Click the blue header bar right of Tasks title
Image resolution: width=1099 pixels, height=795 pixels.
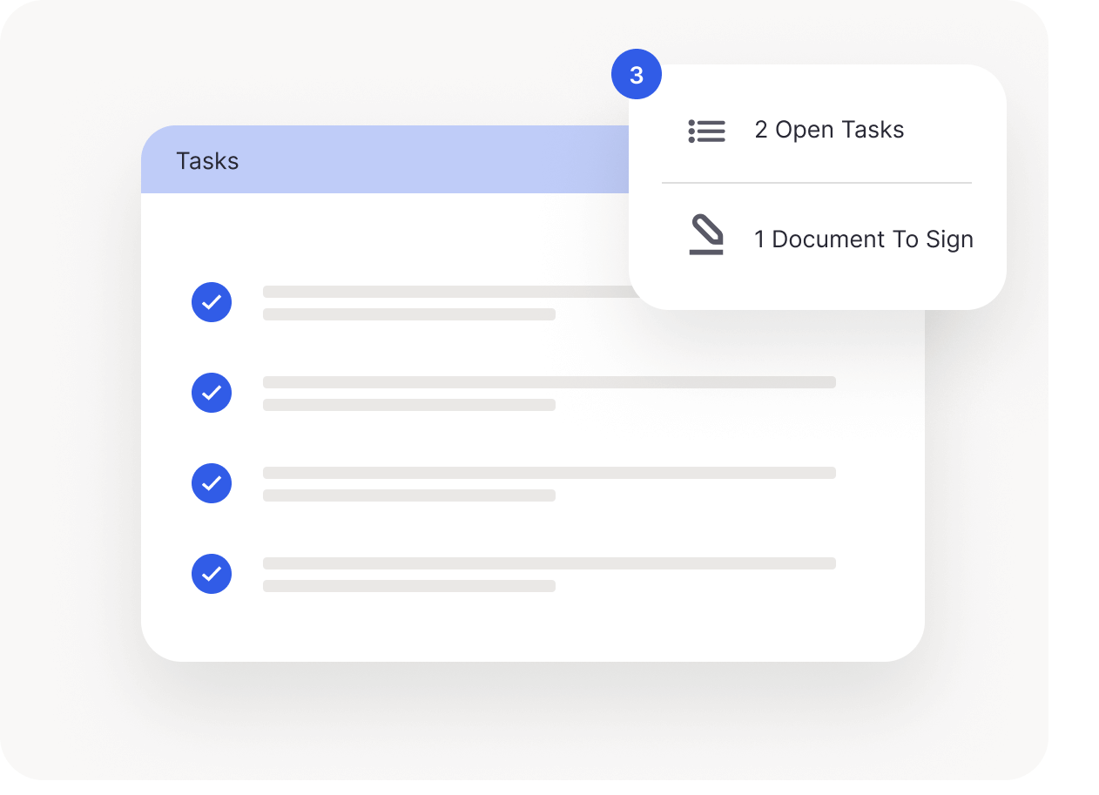point(435,160)
